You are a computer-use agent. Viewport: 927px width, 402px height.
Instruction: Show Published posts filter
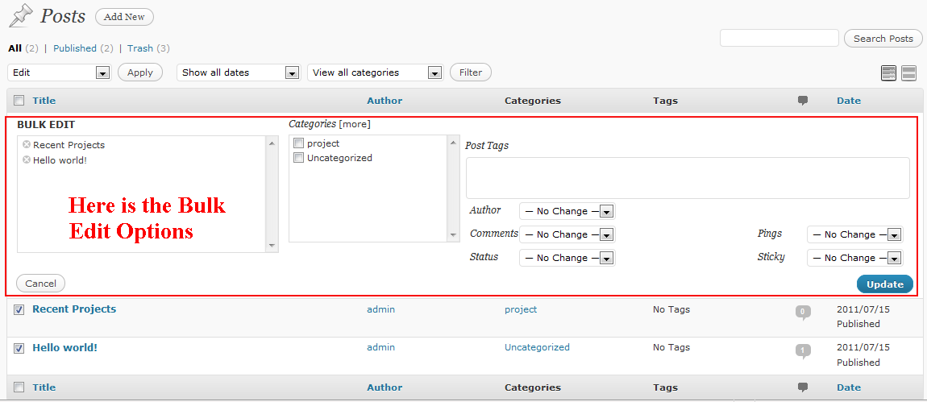(x=75, y=48)
